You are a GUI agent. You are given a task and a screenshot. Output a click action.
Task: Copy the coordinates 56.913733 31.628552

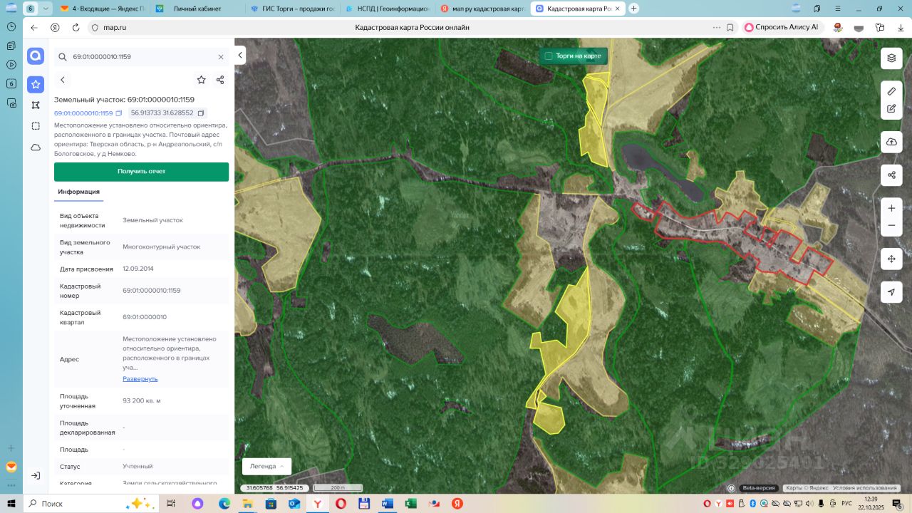pos(201,113)
